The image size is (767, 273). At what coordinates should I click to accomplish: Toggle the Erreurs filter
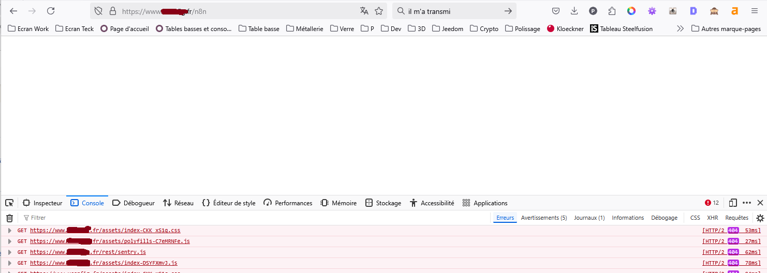pos(505,218)
